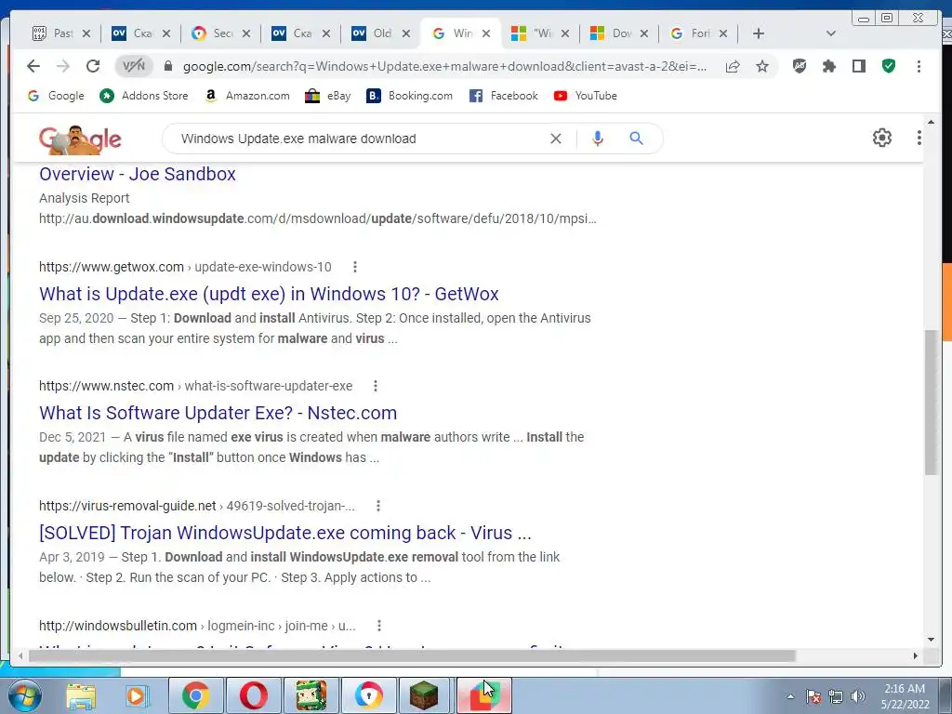Open Amazon.com bookmark
Screen dimensions: 952x714
[247, 96]
